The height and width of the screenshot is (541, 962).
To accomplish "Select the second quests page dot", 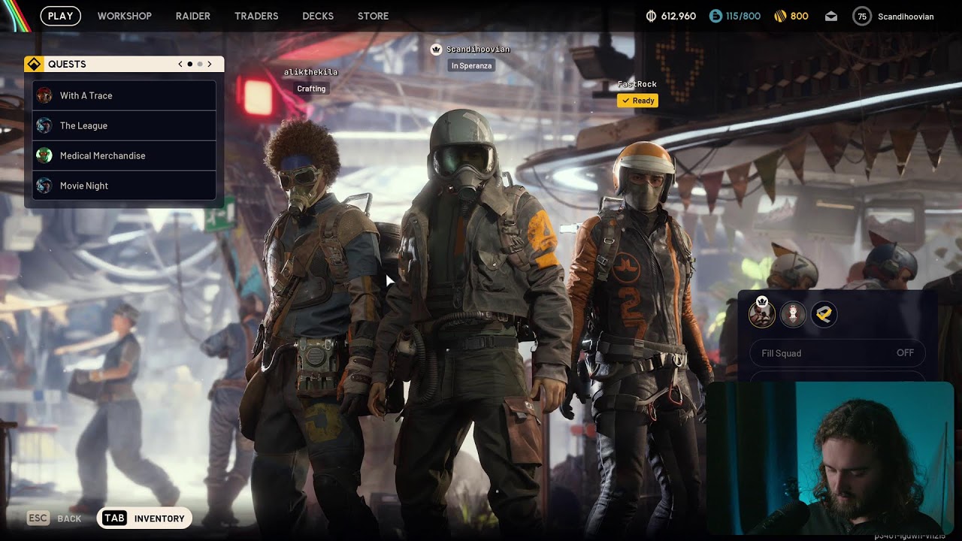I will point(200,64).
